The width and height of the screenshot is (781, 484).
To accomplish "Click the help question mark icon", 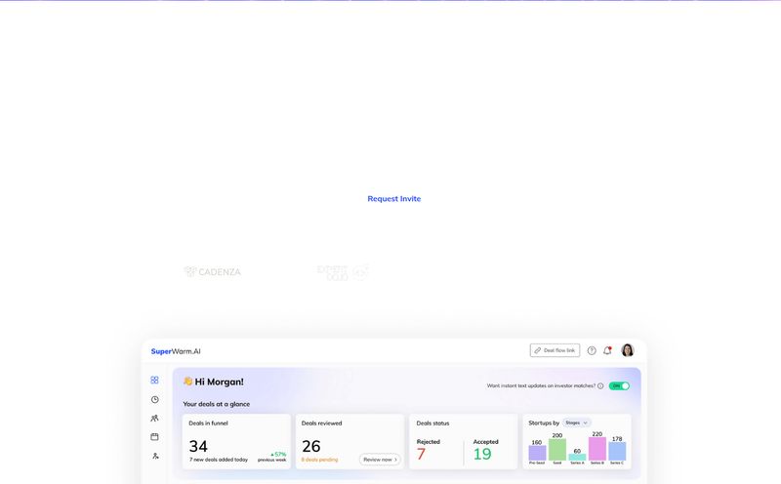I will point(592,350).
